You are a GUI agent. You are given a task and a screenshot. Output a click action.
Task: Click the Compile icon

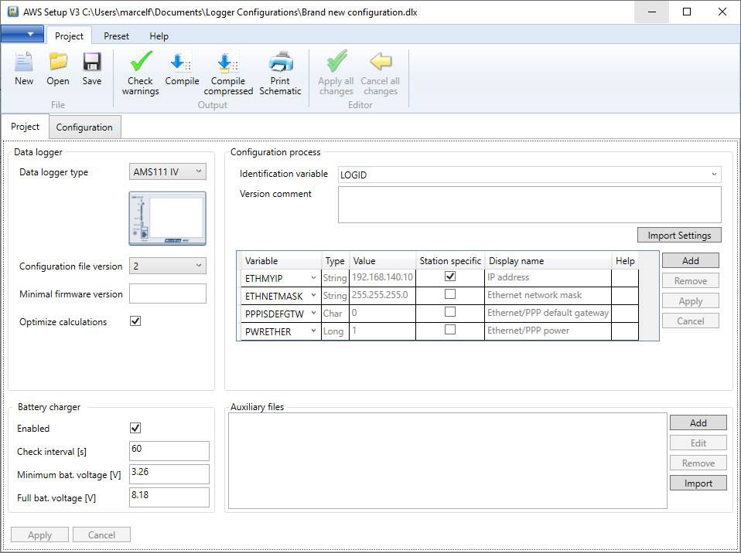click(182, 69)
